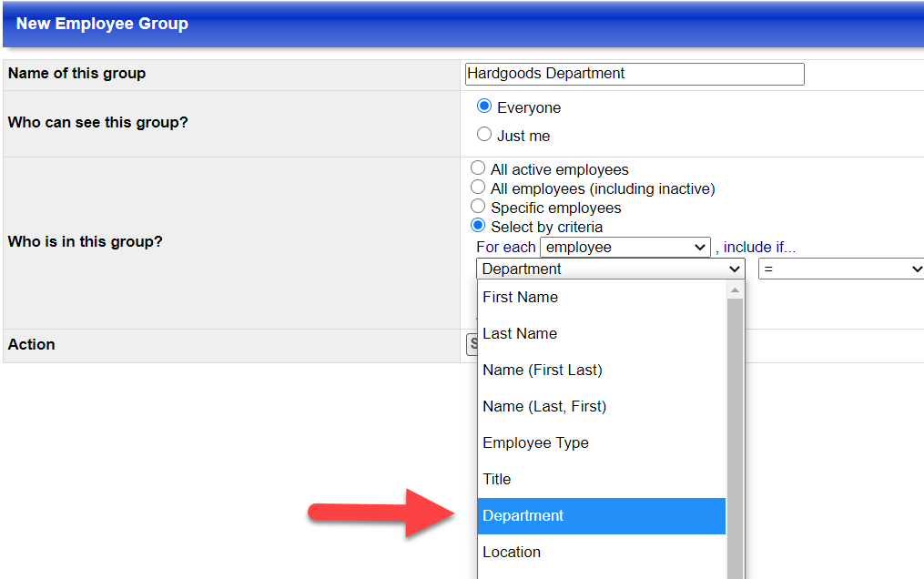924x579 pixels.
Task: Select the "Select by criteria" option
Action: click(x=478, y=225)
